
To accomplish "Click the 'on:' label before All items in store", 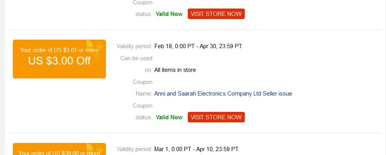I will click(x=149, y=70).
